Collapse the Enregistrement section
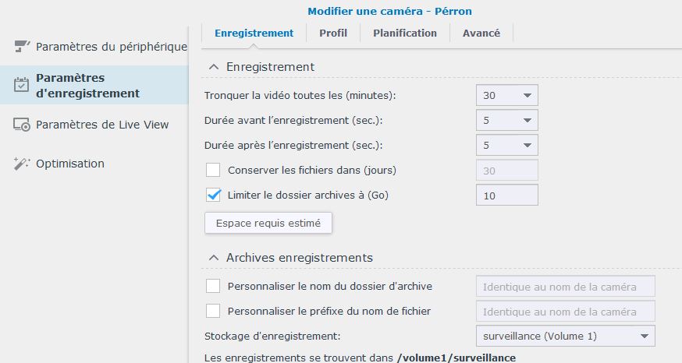Viewport: 682px width, 363px height. 213,67
